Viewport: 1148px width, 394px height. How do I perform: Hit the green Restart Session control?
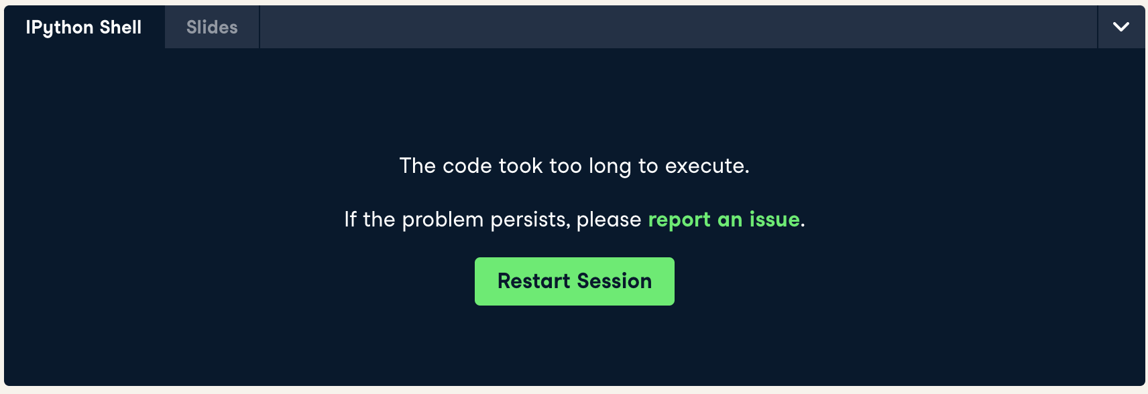point(575,281)
